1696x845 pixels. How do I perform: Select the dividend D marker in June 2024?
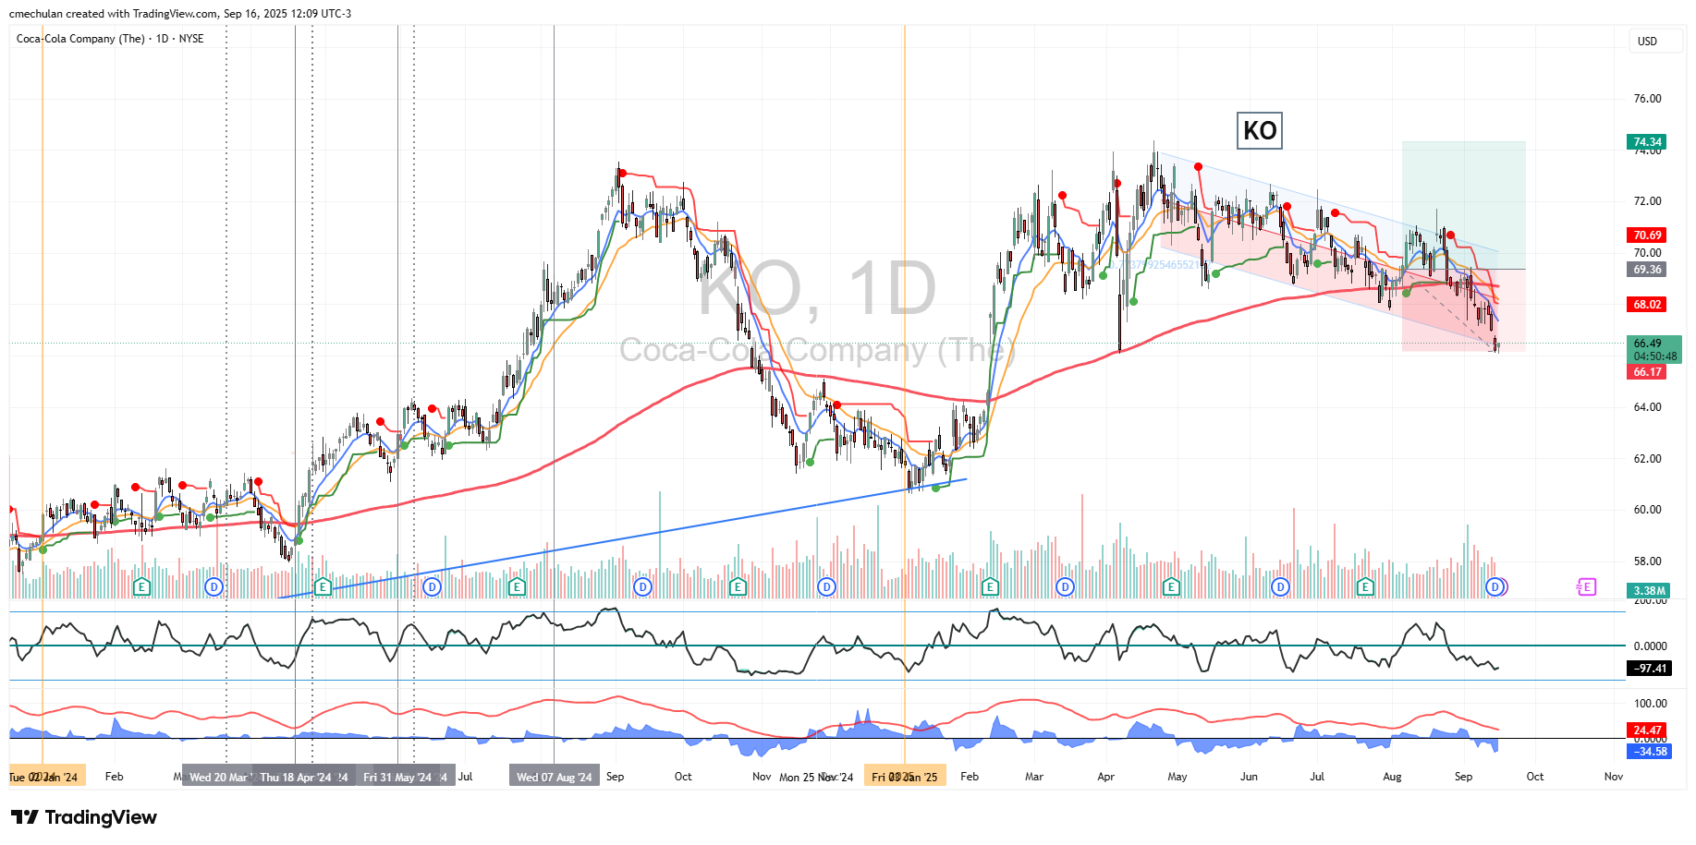coord(432,586)
